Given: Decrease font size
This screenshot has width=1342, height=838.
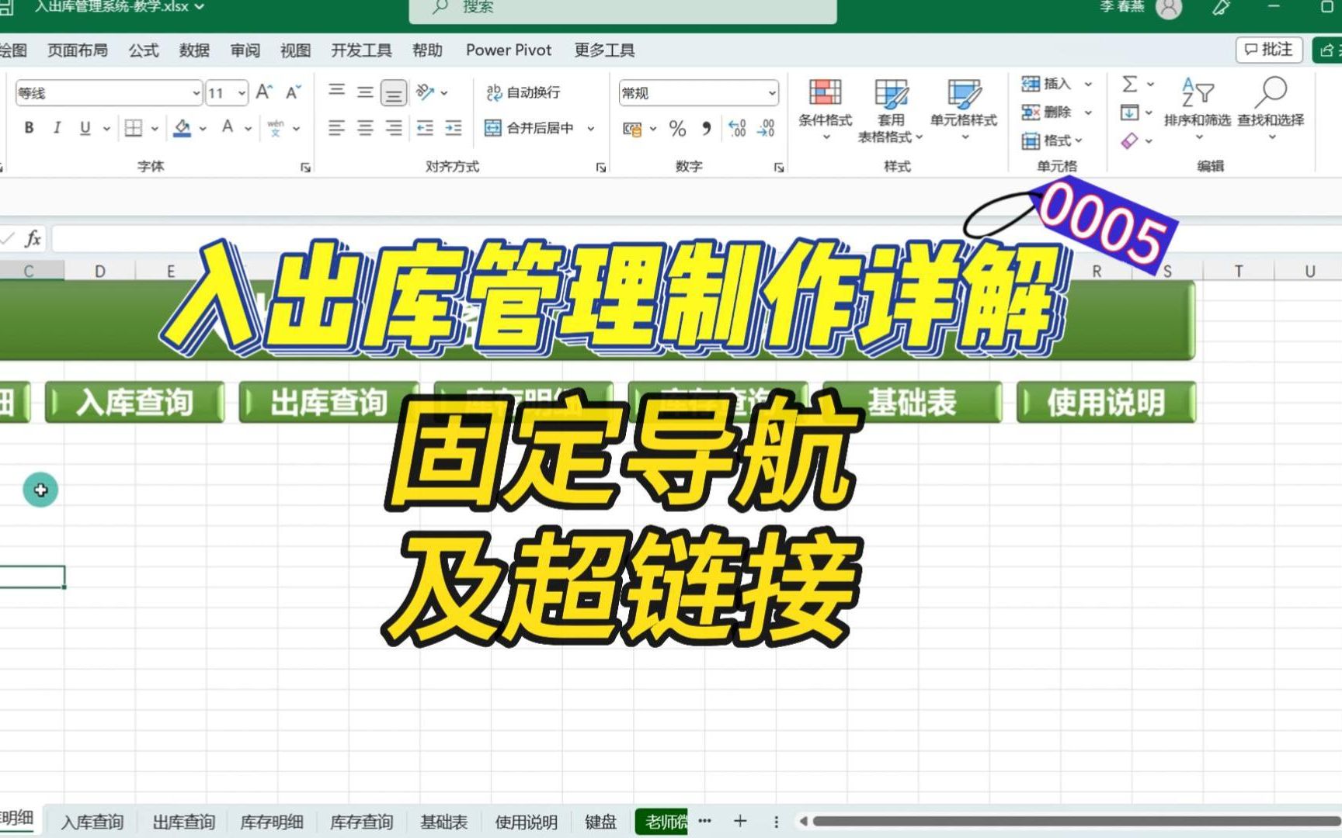Looking at the screenshot, I should pos(293,92).
